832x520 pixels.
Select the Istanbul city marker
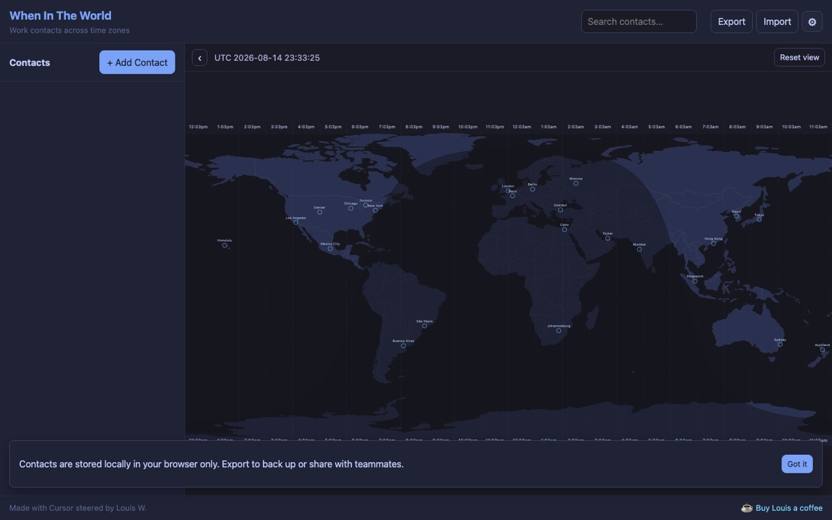(x=560, y=209)
